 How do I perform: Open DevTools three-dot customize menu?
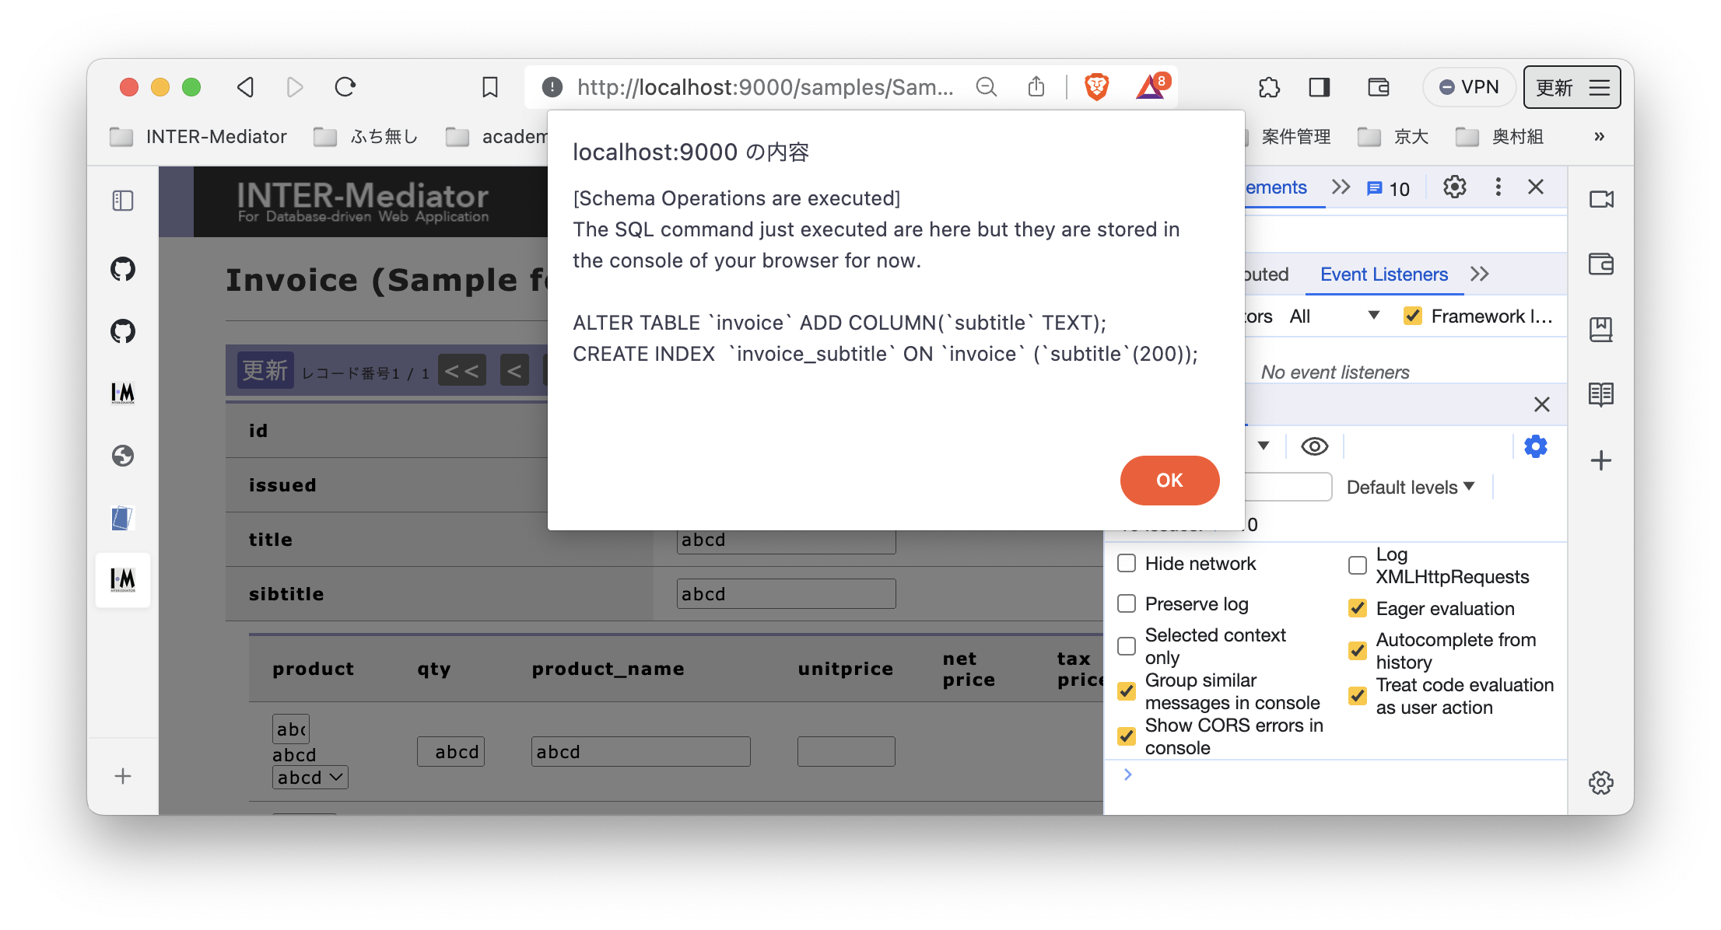tap(1498, 187)
